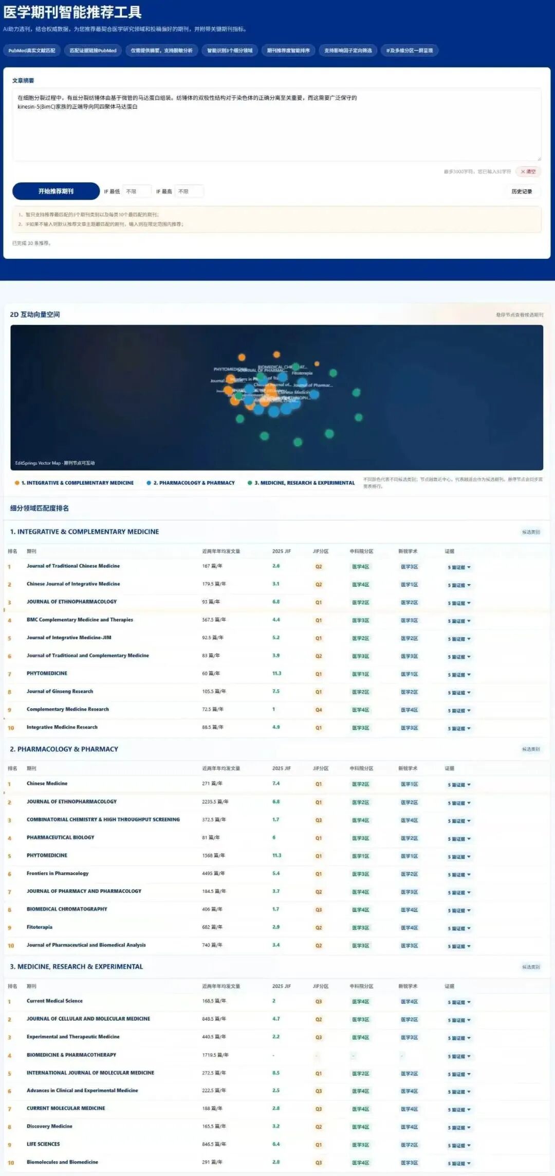
Task: Click journal name Advances in Clinical and Experimental Medicine
Action: [x=82, y=1090]
